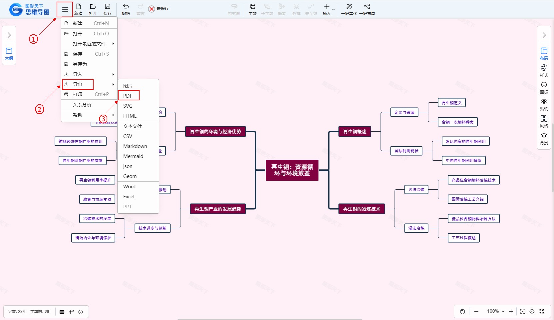Click the hamburger menu icon
The width and height of the screenshot is (554, 320).
pos(65,10)
